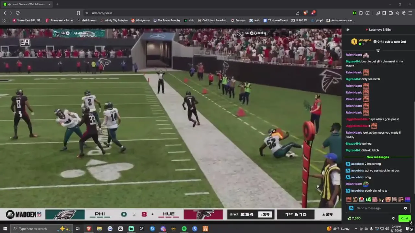The height and width of the screenshot is (233, 415).
Task: Open the Brave browser taskbar icon
Action: coord(89,229)
